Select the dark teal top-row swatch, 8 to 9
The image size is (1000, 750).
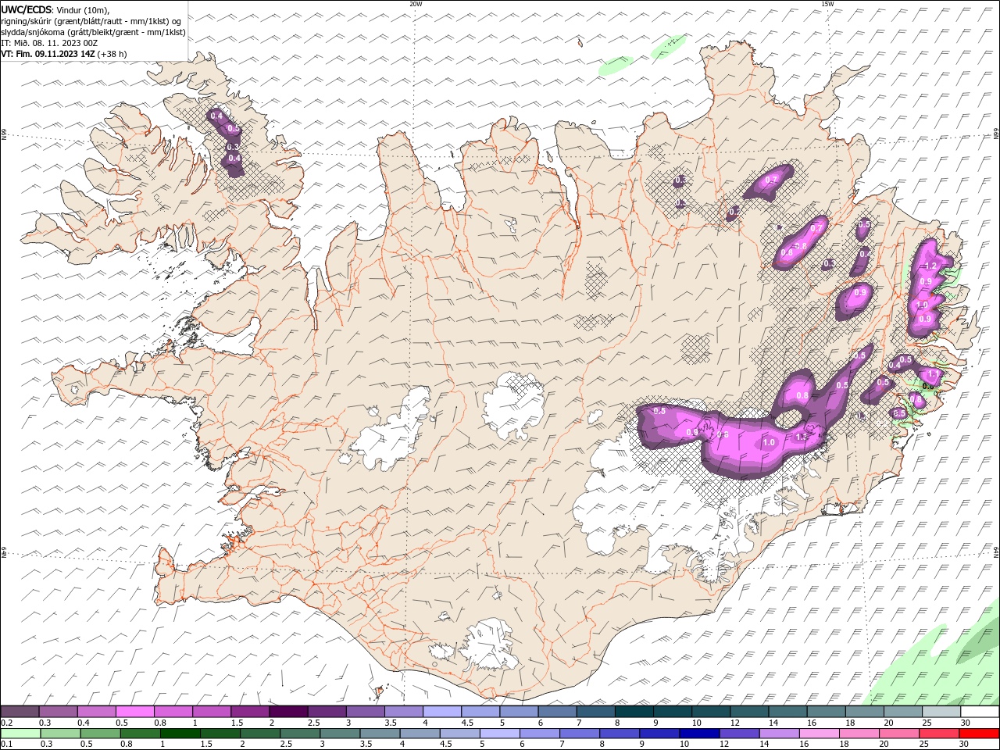point(634,711)
